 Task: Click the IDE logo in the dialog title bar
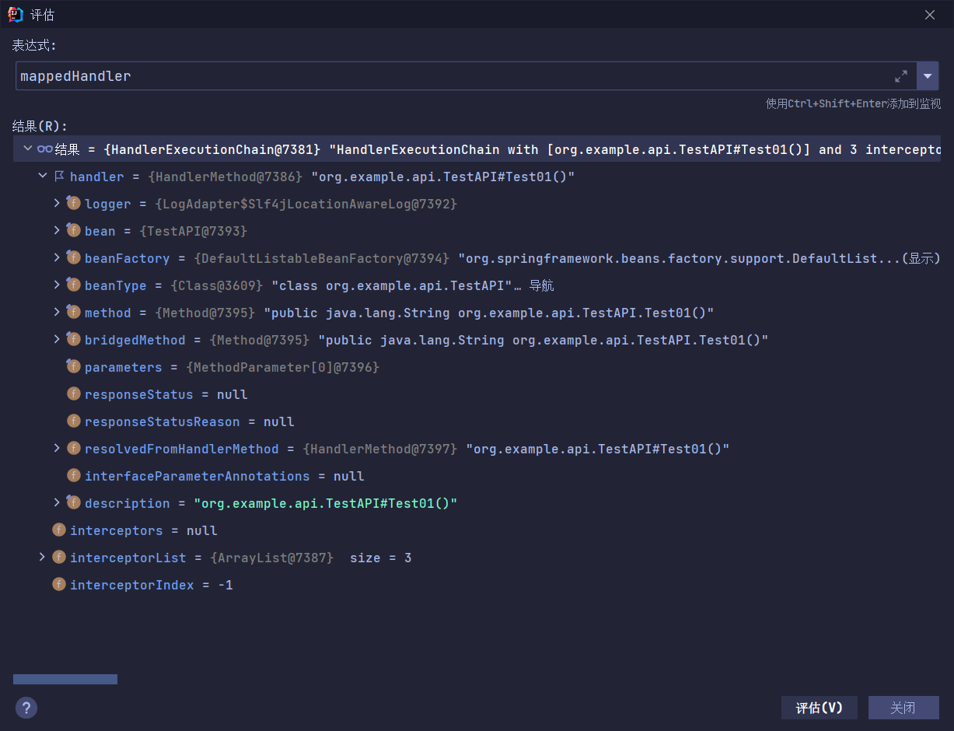tap(13, 14)
